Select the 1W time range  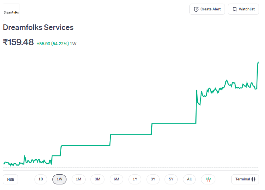[x=59, y=179]
